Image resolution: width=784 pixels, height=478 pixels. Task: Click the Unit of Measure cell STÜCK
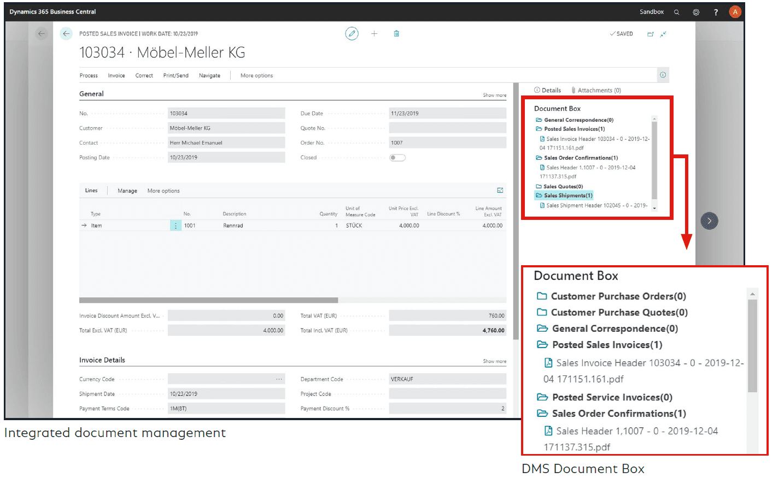(x=354, y=226)
